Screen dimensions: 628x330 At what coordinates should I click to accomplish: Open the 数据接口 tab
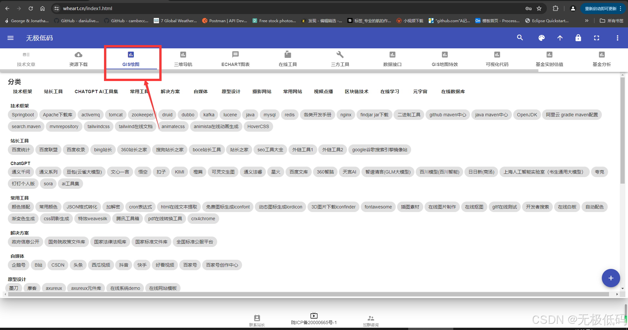coord(392,59)
